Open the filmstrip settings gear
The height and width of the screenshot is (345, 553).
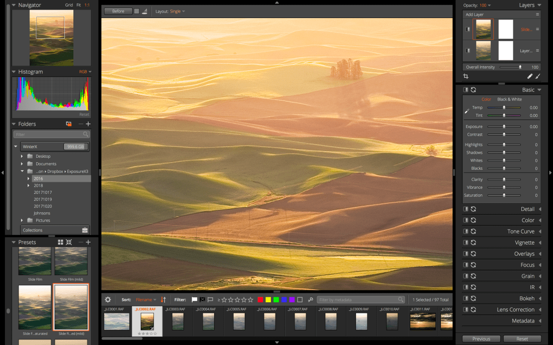click(108, 300)
